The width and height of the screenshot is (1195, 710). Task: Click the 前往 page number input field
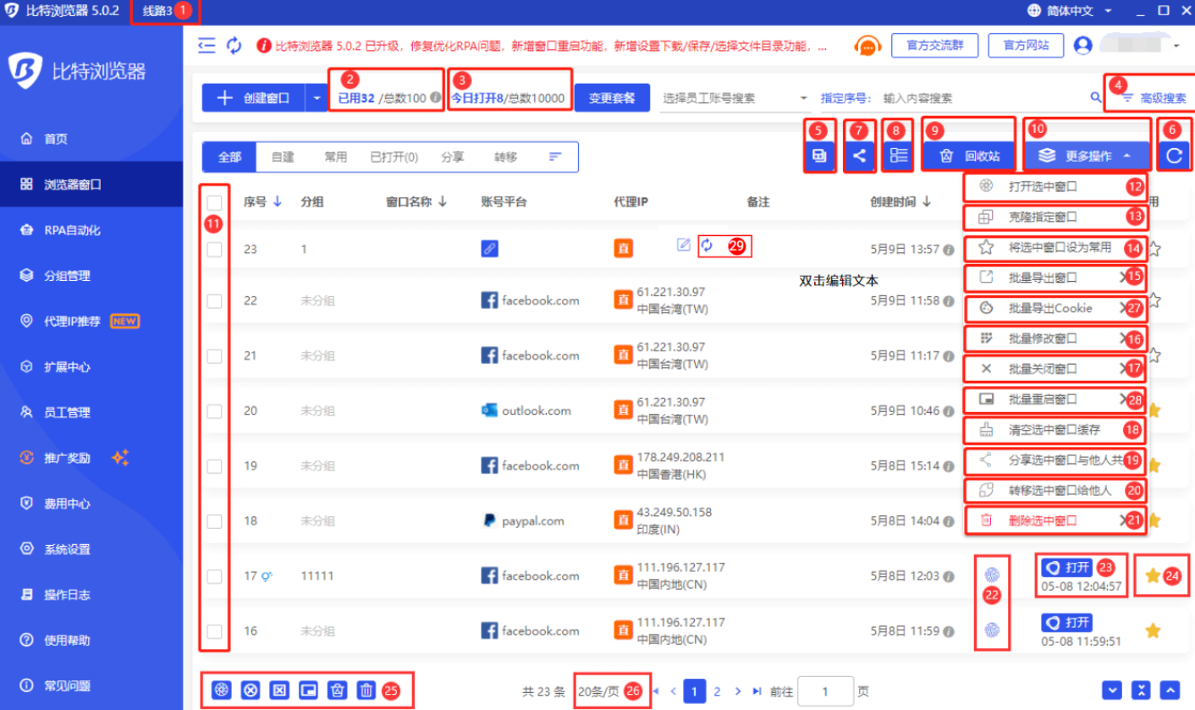[x=825, y=691]
